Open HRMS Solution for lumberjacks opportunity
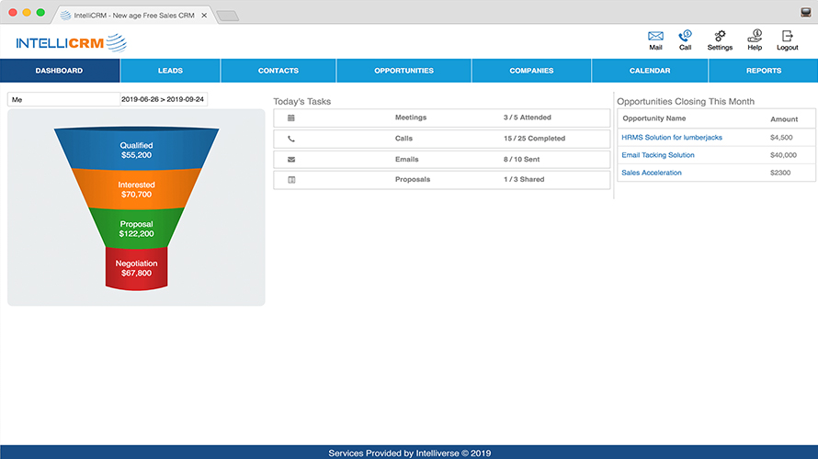The image size is (818, 459). (672, 138)
